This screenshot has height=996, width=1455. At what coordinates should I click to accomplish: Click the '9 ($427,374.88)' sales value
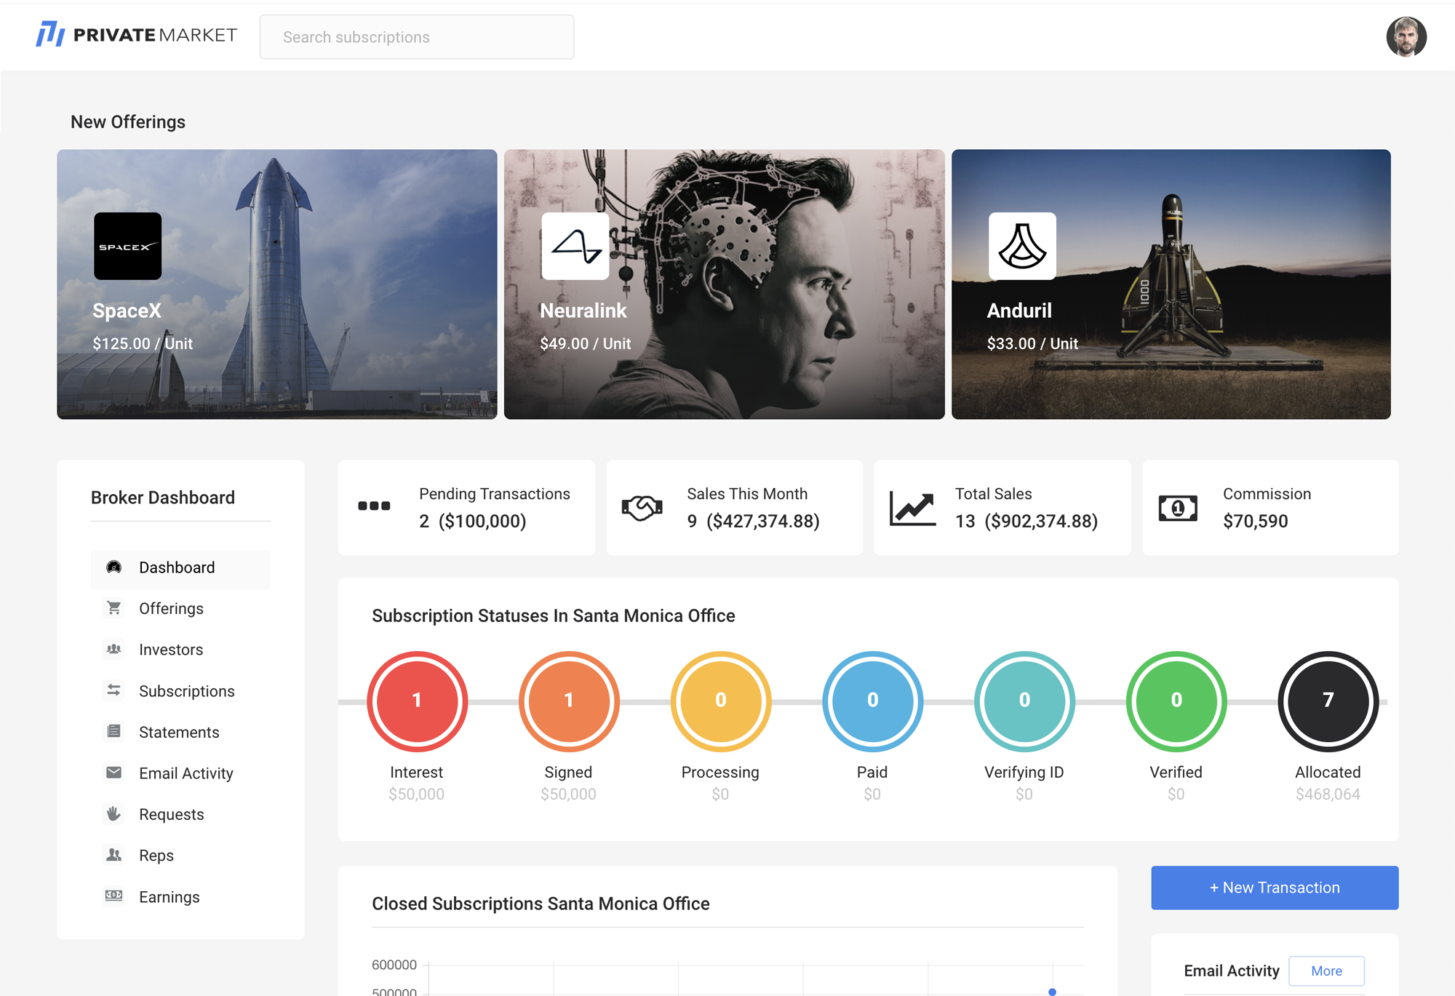click(x=753, y=521)
